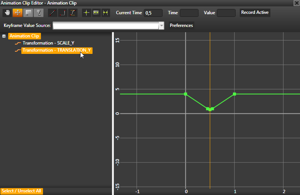Image resolution: width=300 pixels, height=195 pixels.
Task: Activate the orange move keyframe tool
Action: point(18,13)
